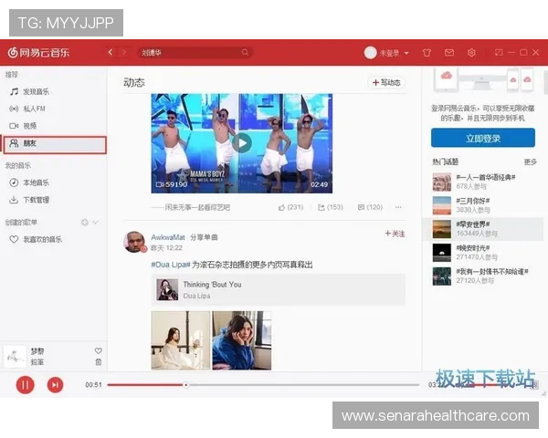Viewport: 548px width, 438px height.
Task: Follow AwkwaMat with 关注 button
Action: 395,234
